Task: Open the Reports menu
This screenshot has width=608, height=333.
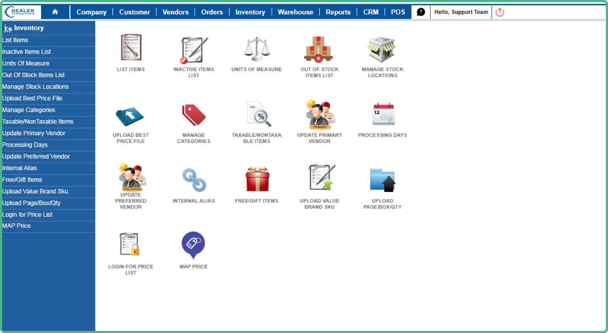Action: click(338, 12)
